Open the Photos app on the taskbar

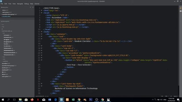[x=108, y=99]
